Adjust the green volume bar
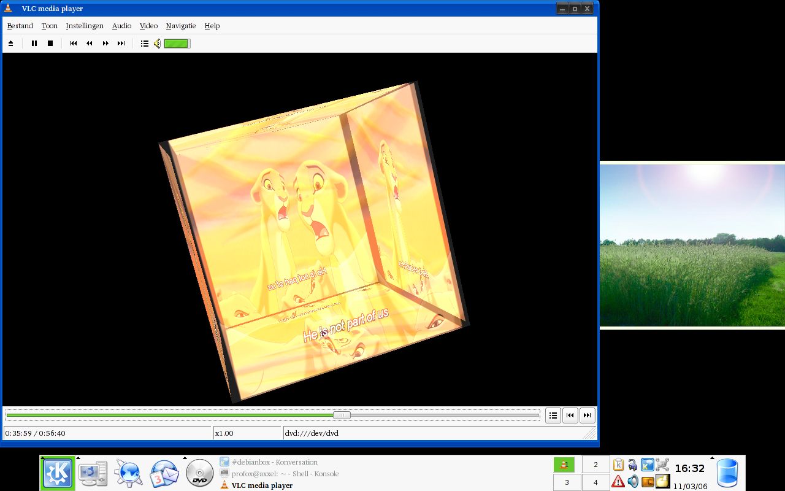The width and height of the screenshot is (785, 491). (x=177, y=44)
